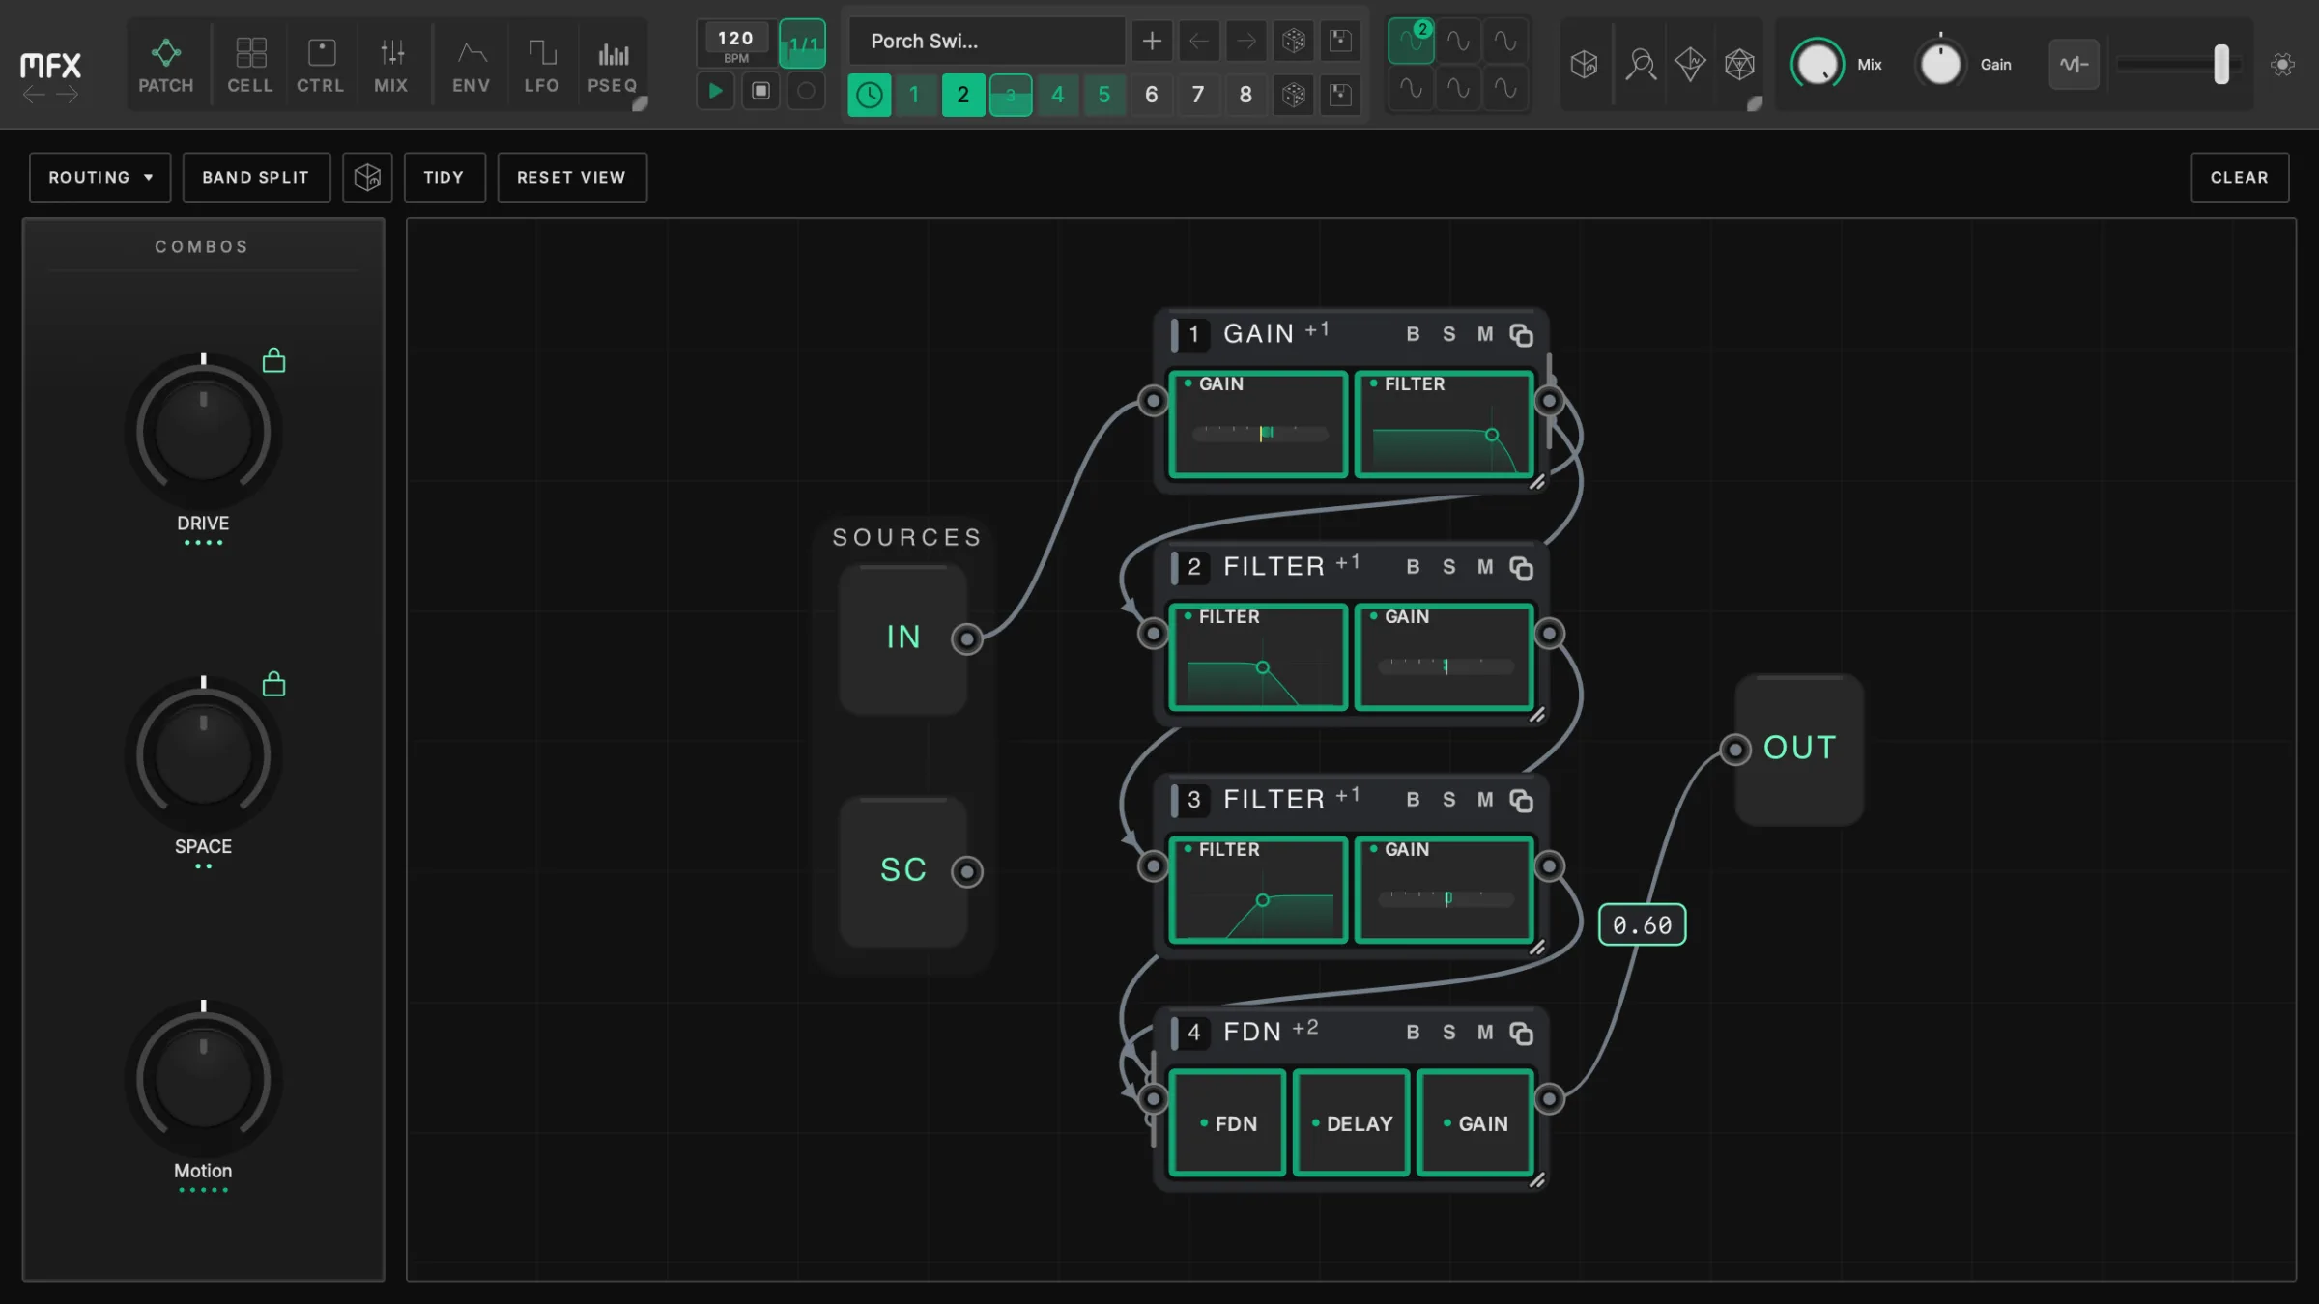Toggle the clock sync button

point(869,95)
